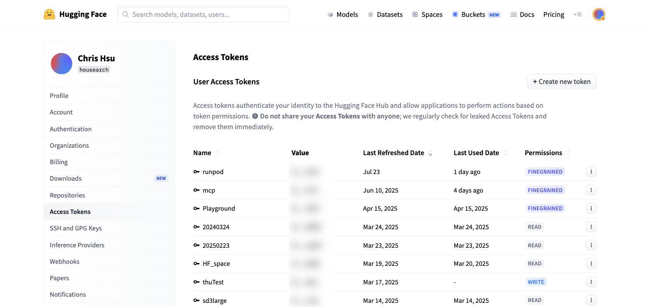The height and width of the screenshot is (307, 647).
Task: Open the actions menu for the Playground token
Action: point(591,208)
